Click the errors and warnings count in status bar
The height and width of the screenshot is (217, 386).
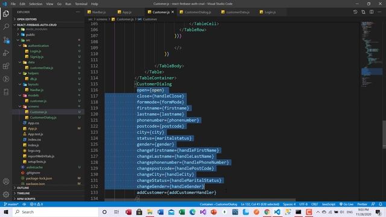pos(36,204)
